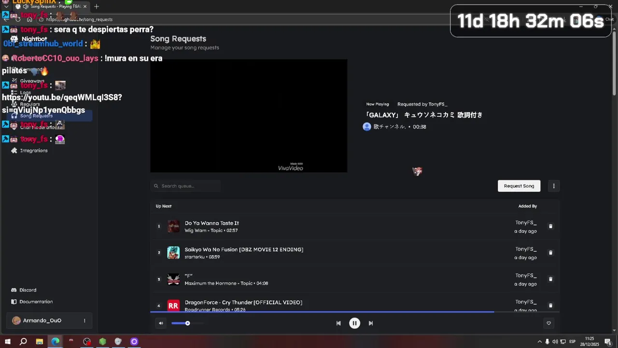Mute tab via speaker icon

26,6
